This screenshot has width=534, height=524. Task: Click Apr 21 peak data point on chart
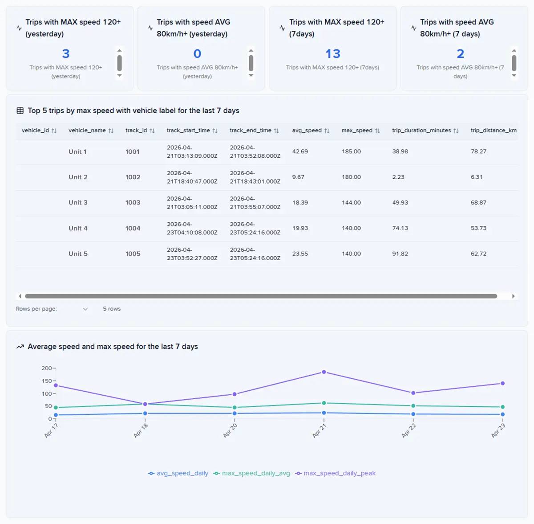(324, 372)
